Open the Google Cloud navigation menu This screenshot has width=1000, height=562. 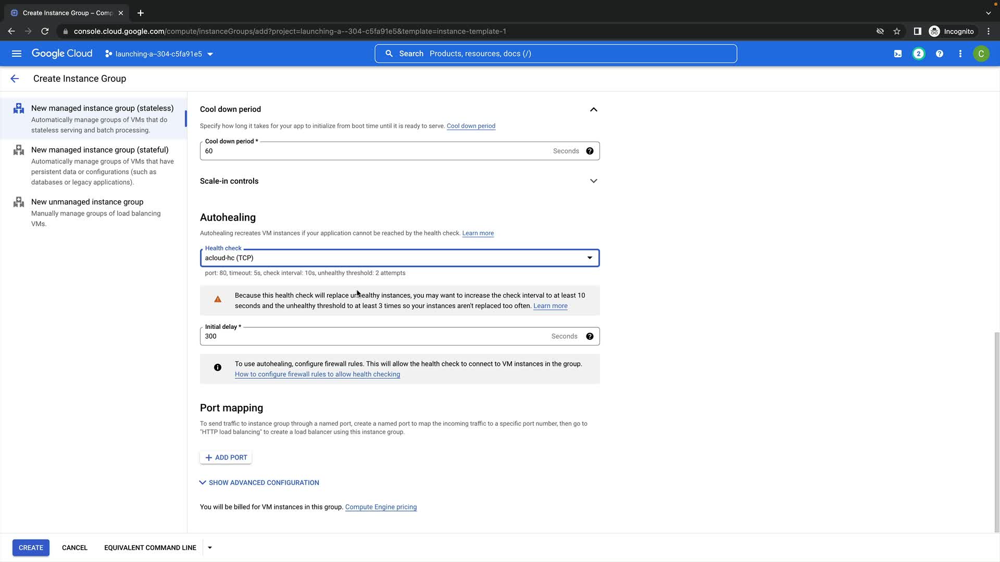17,54
